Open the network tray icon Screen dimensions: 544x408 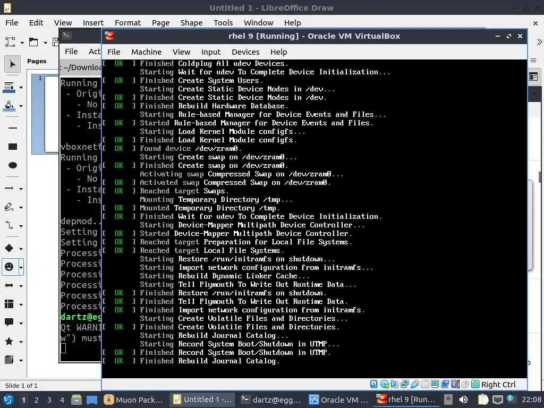tap(497, 400)
